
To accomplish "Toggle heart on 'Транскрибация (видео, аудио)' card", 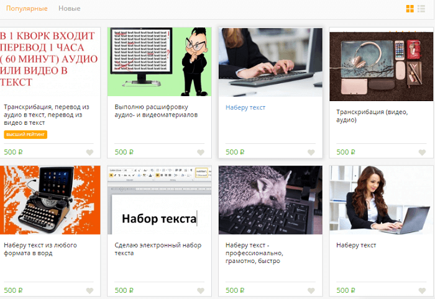I will point(422,152).
